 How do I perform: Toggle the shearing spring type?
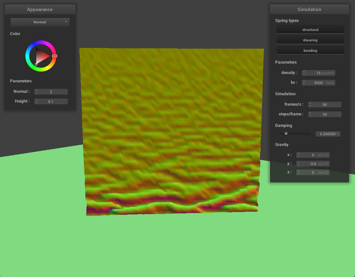(x=310, y=40)
